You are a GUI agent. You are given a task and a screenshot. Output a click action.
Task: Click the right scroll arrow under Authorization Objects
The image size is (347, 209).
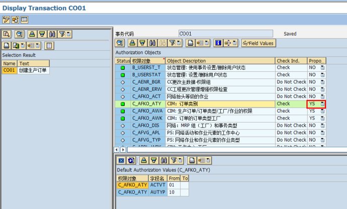pos(123,150)
